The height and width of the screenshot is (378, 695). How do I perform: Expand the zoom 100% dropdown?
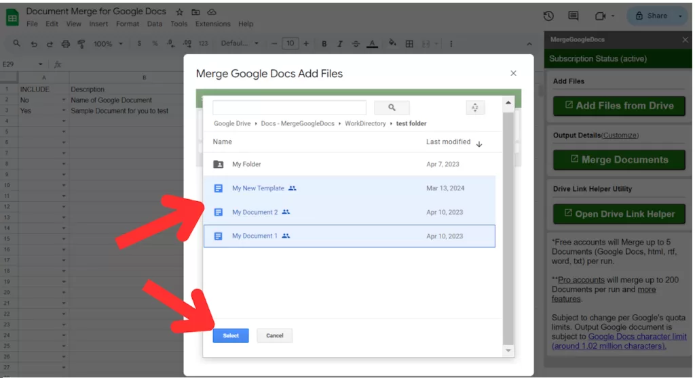[109, 44]
